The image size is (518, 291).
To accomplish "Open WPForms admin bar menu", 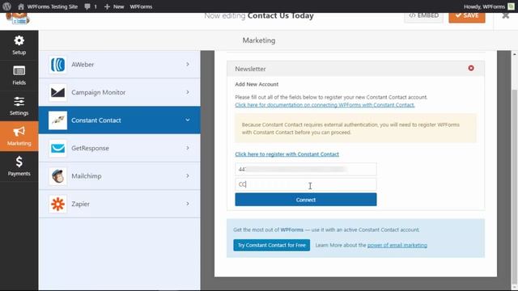I will coord(141,6).
